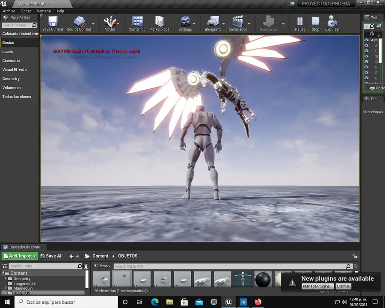Toggle eye visibility for the C row
Screen dimensions: 385x308
tap(367, 51)
